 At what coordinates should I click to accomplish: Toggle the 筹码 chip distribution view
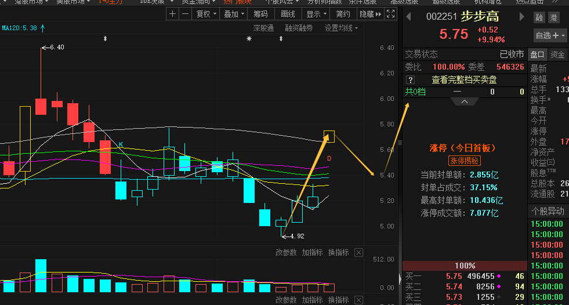click(x=260, y=14)
